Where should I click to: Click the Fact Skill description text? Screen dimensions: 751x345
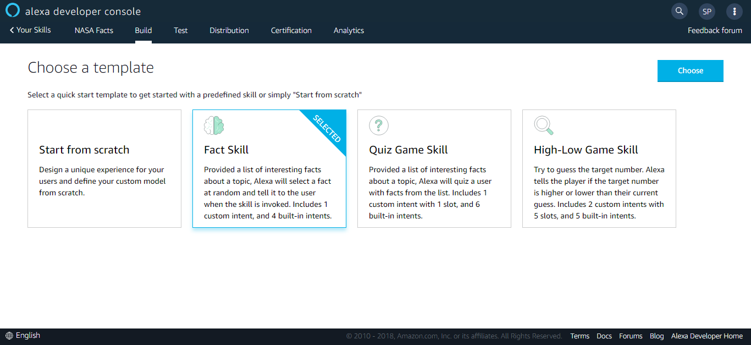[x=268, y=193]
